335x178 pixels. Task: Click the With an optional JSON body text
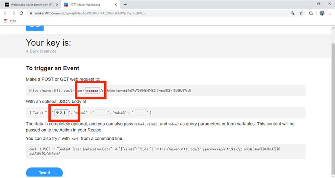coord(57,101)
